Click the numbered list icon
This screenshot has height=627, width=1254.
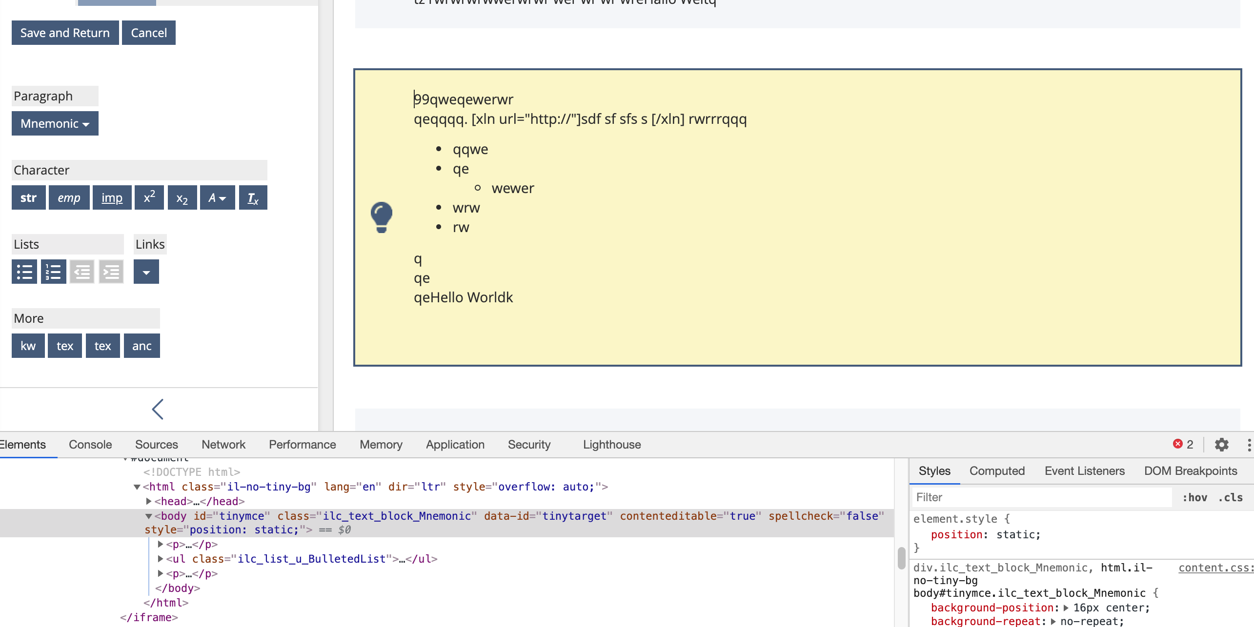[x=53, y=272]
